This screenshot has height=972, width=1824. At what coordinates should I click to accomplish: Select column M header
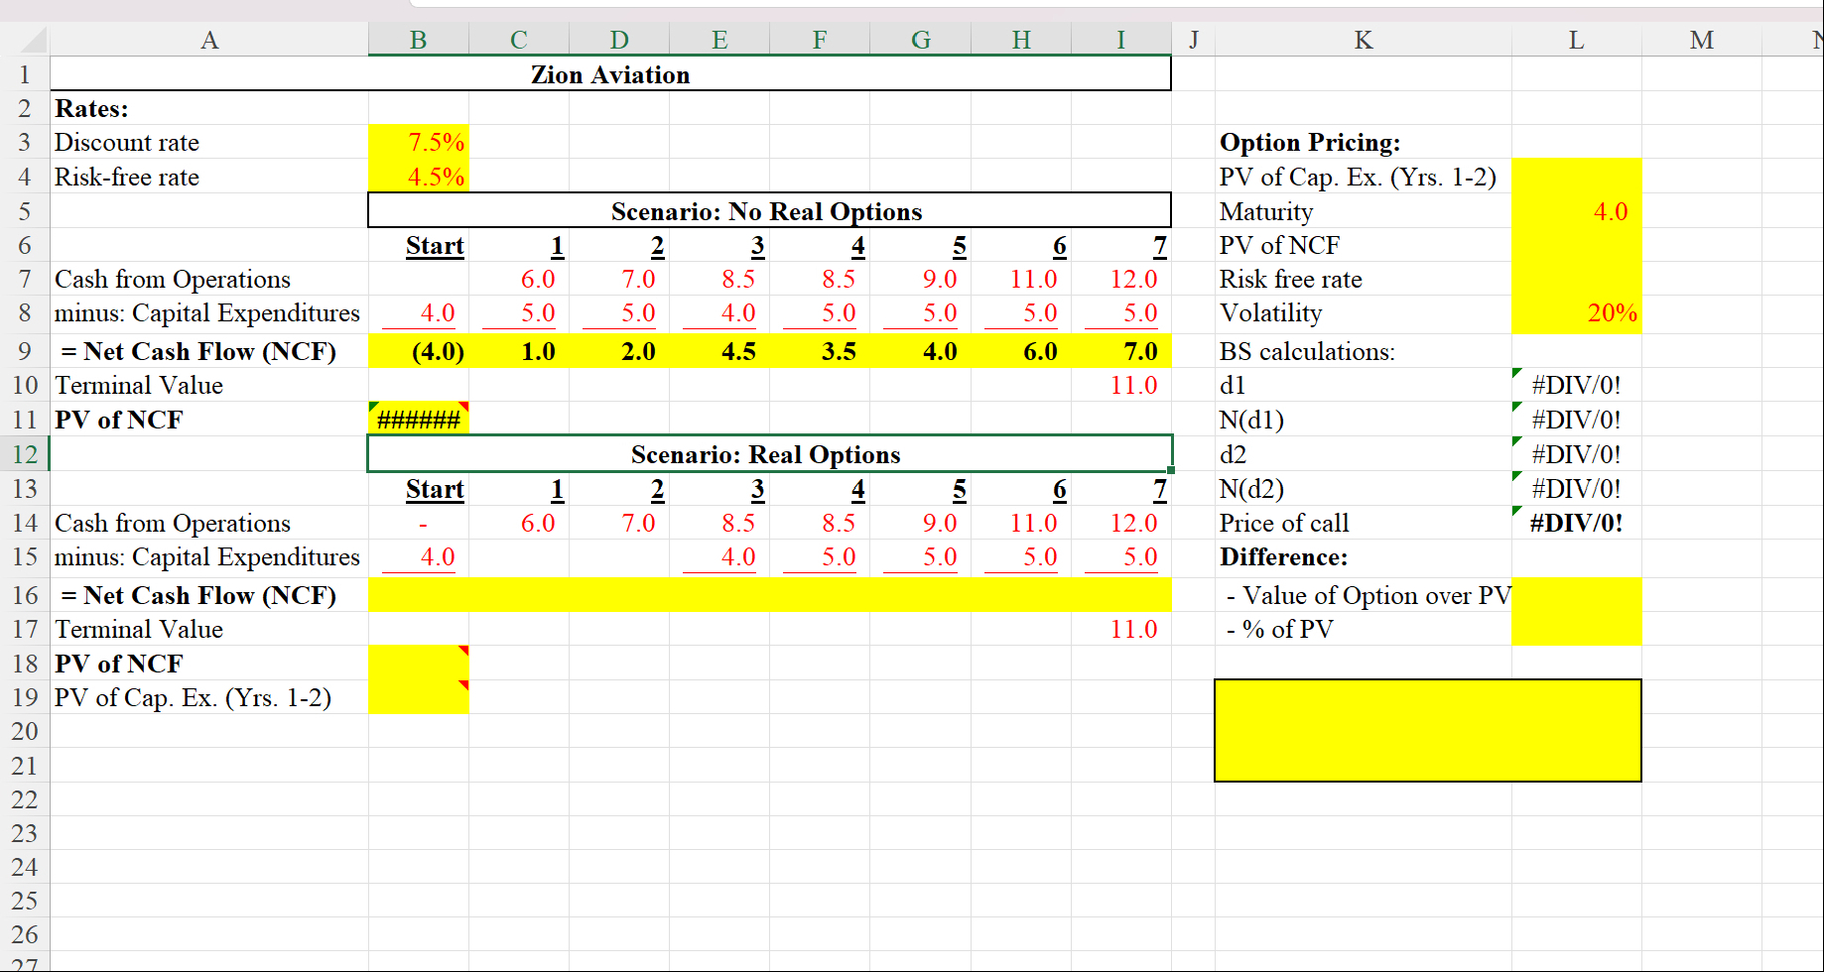point(1702,40)
